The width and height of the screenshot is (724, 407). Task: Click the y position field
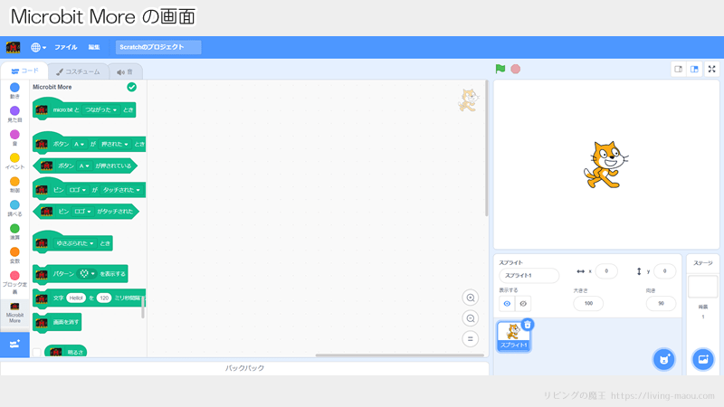(x=664, y=271)
